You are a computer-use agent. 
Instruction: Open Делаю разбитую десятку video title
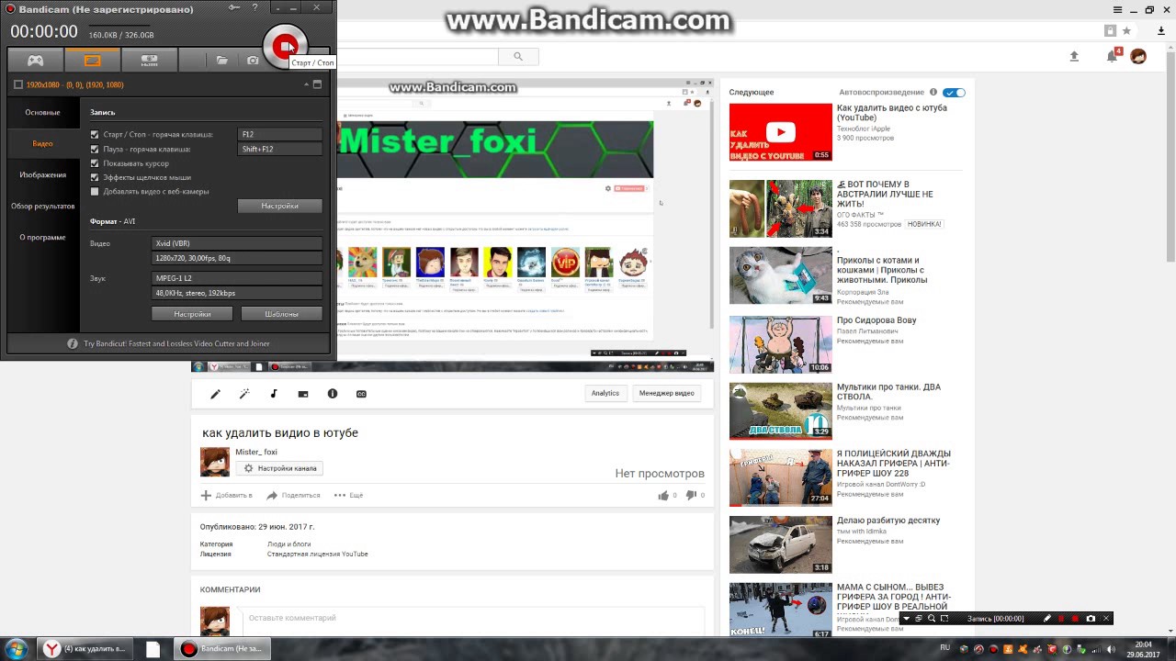click(x=888, y=521)
